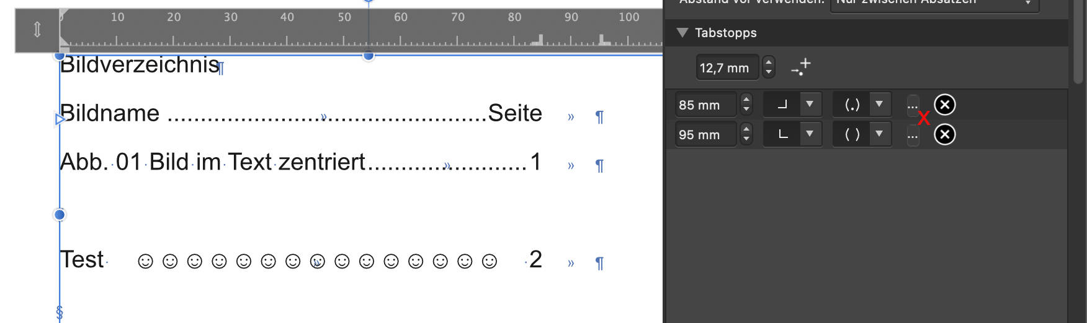Open the Abstand vor verwenden dropdown
1087x323 pixels.
point(934,3)
